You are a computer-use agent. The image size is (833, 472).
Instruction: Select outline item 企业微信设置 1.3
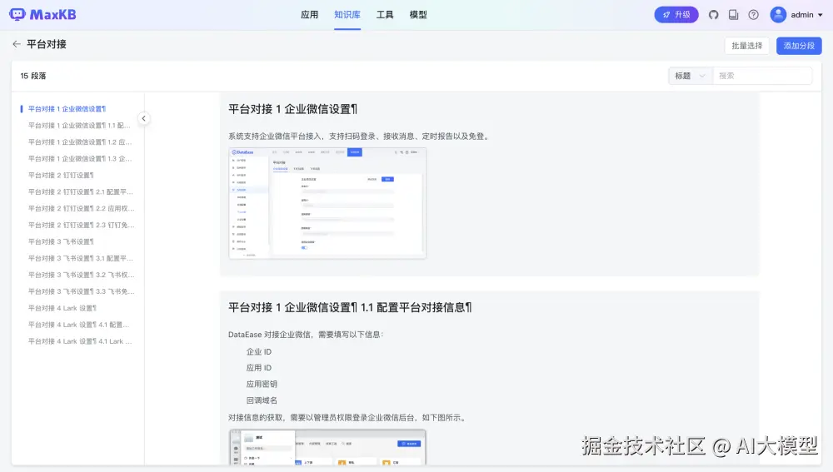pyautogui.click(x=80, y=158)
